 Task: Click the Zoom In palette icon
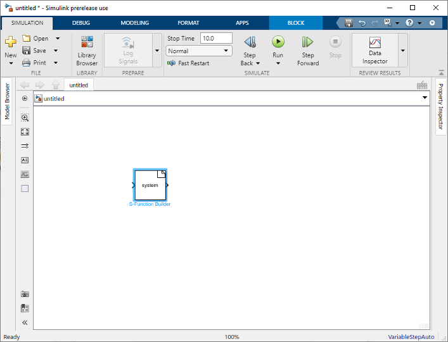pyautogui.click(x=25, y=118)
